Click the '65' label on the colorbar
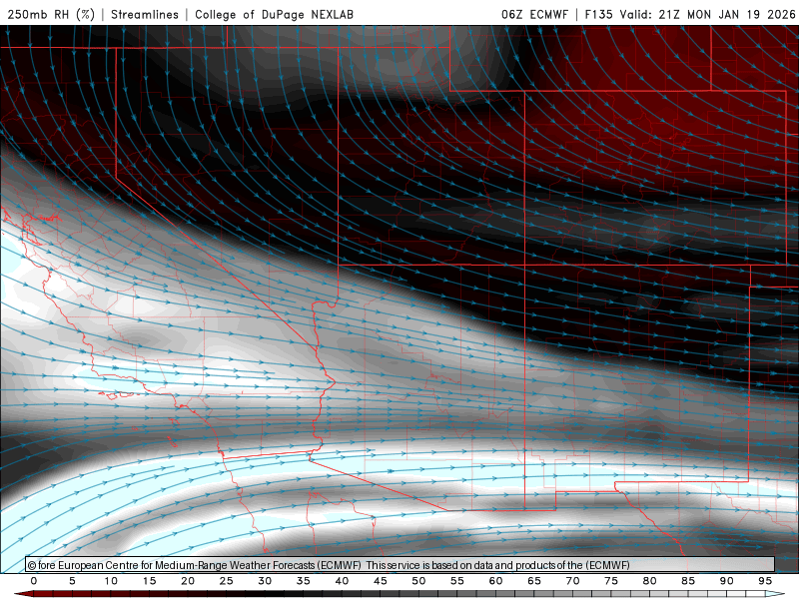Viewport: 799px width, 599px height. pos(534,581)
